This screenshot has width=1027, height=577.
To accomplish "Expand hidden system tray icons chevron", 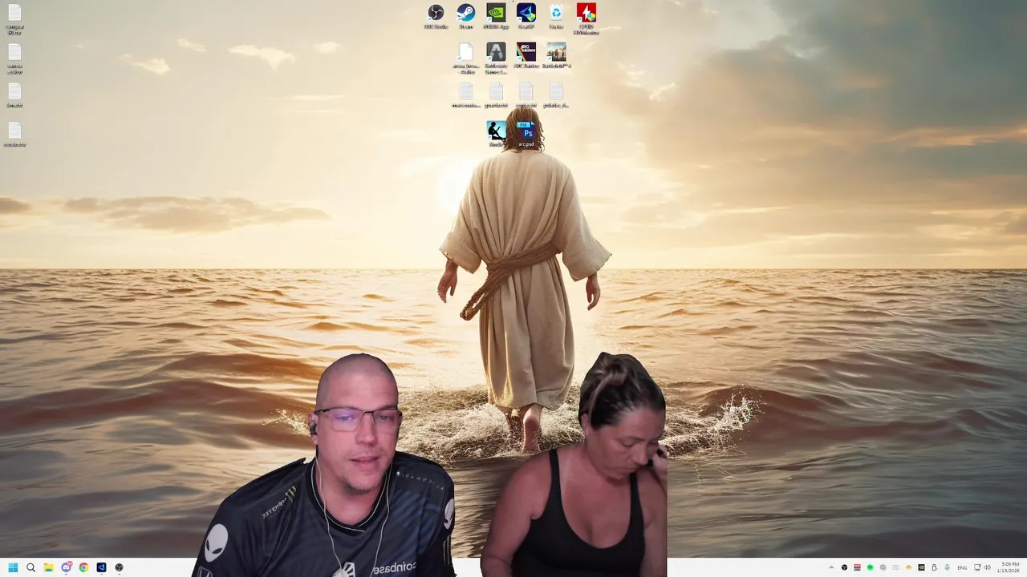I will coord(831,567).
